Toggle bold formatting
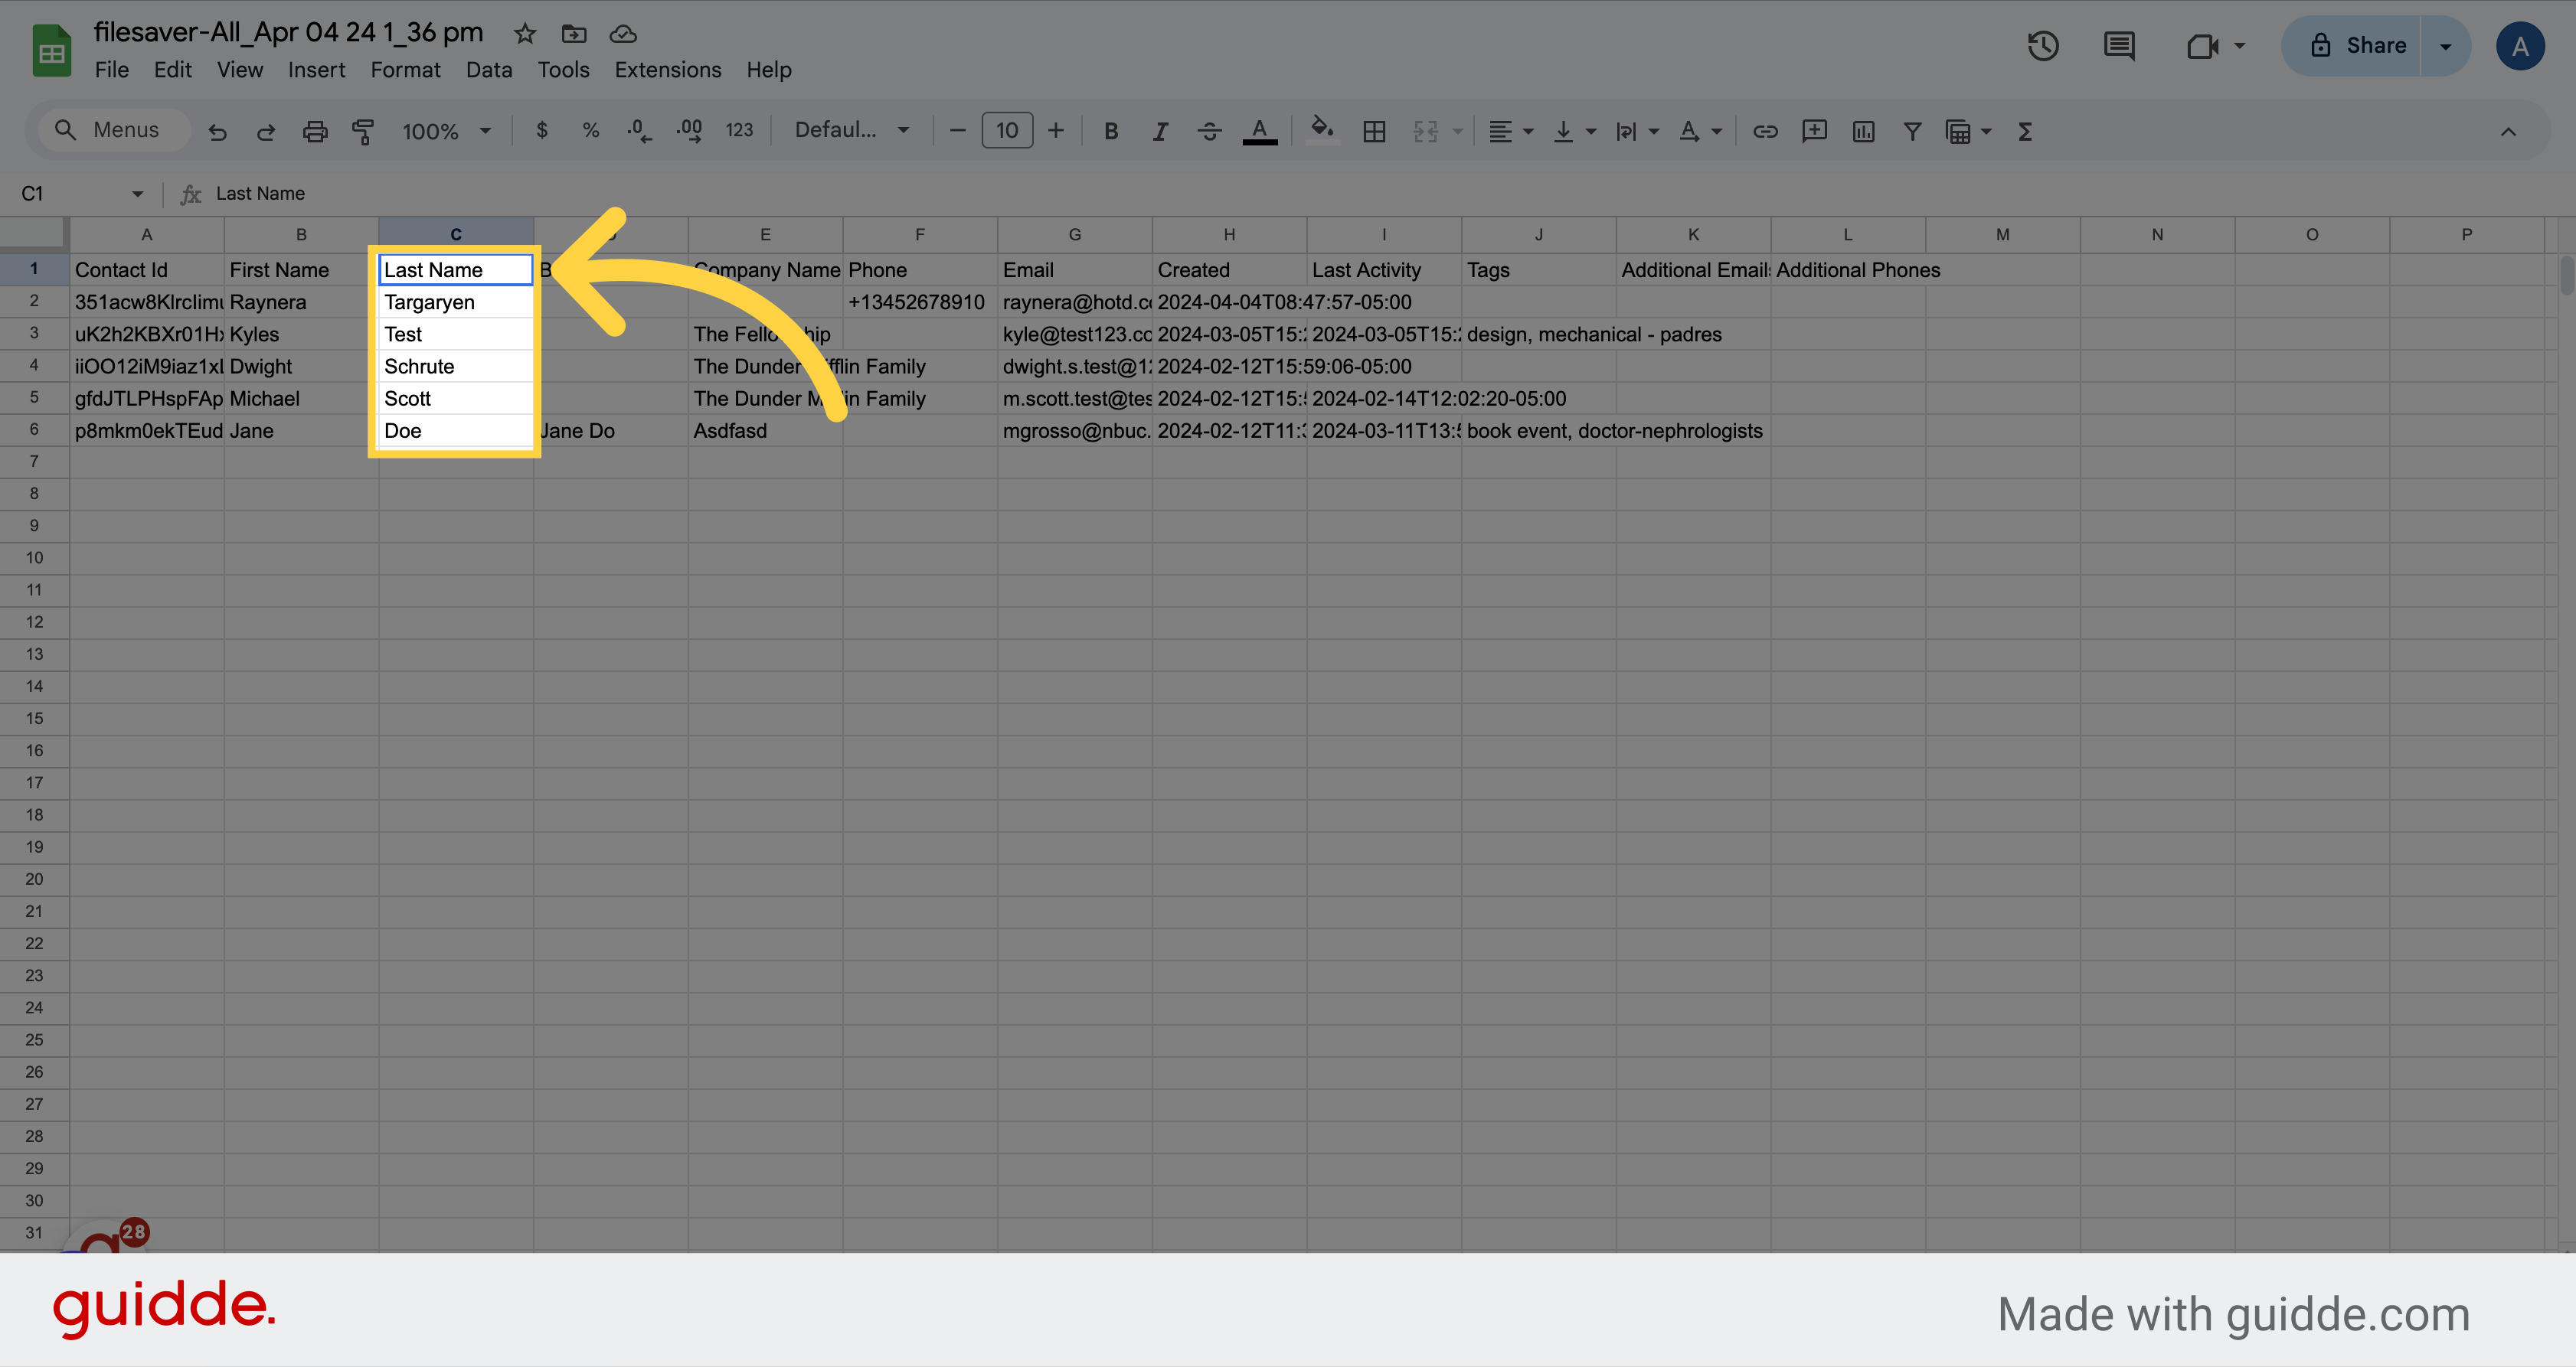 click(1111, 131)
